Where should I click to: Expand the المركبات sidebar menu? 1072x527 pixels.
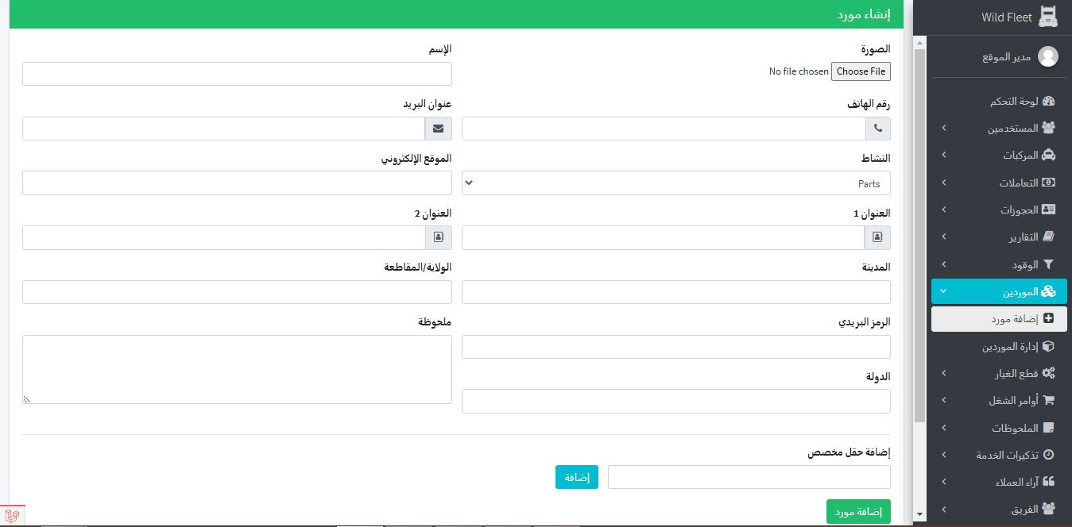(x=999, y=156)
